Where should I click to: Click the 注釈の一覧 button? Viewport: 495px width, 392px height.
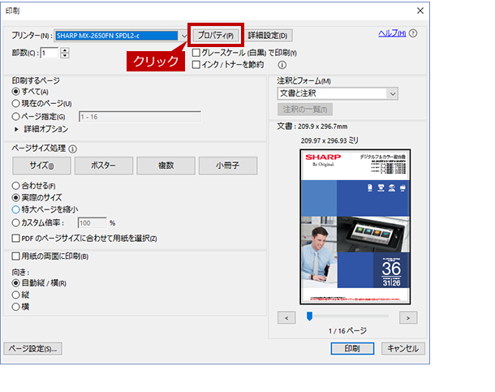[305, 110]
